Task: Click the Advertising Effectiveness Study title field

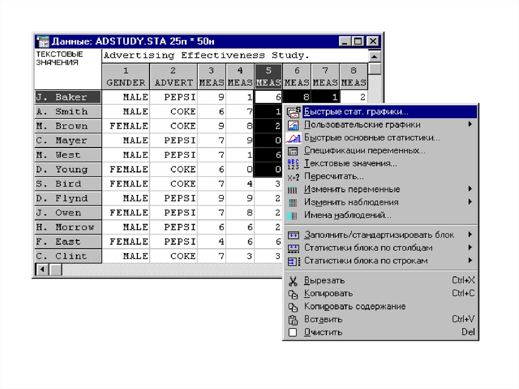Action: point(234,55)
